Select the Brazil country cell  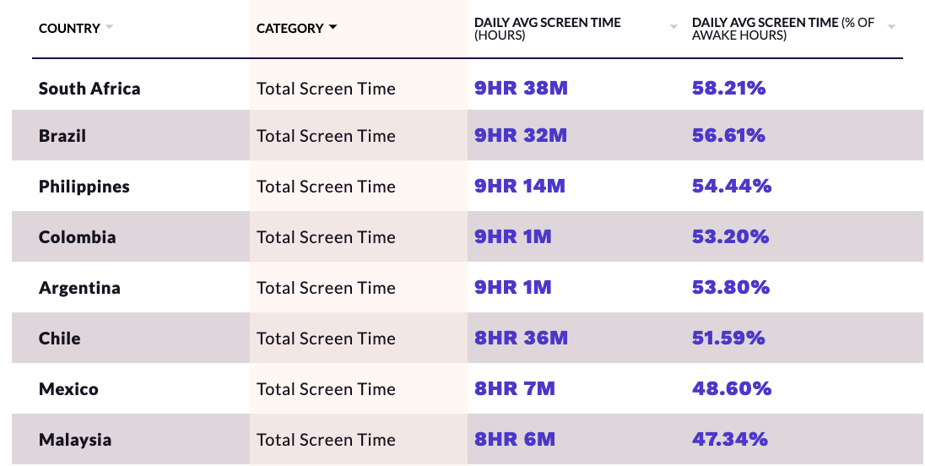click(x=62, y=136)
